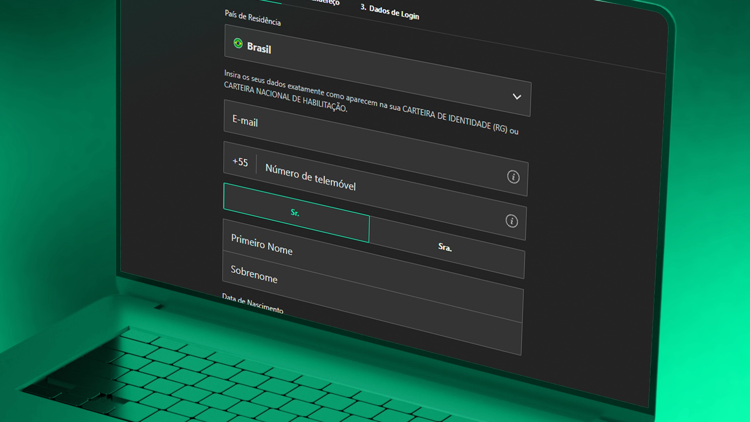750x422 pixels.
Task: Select the Brasil country field
Action: click(x=377, y=70)
